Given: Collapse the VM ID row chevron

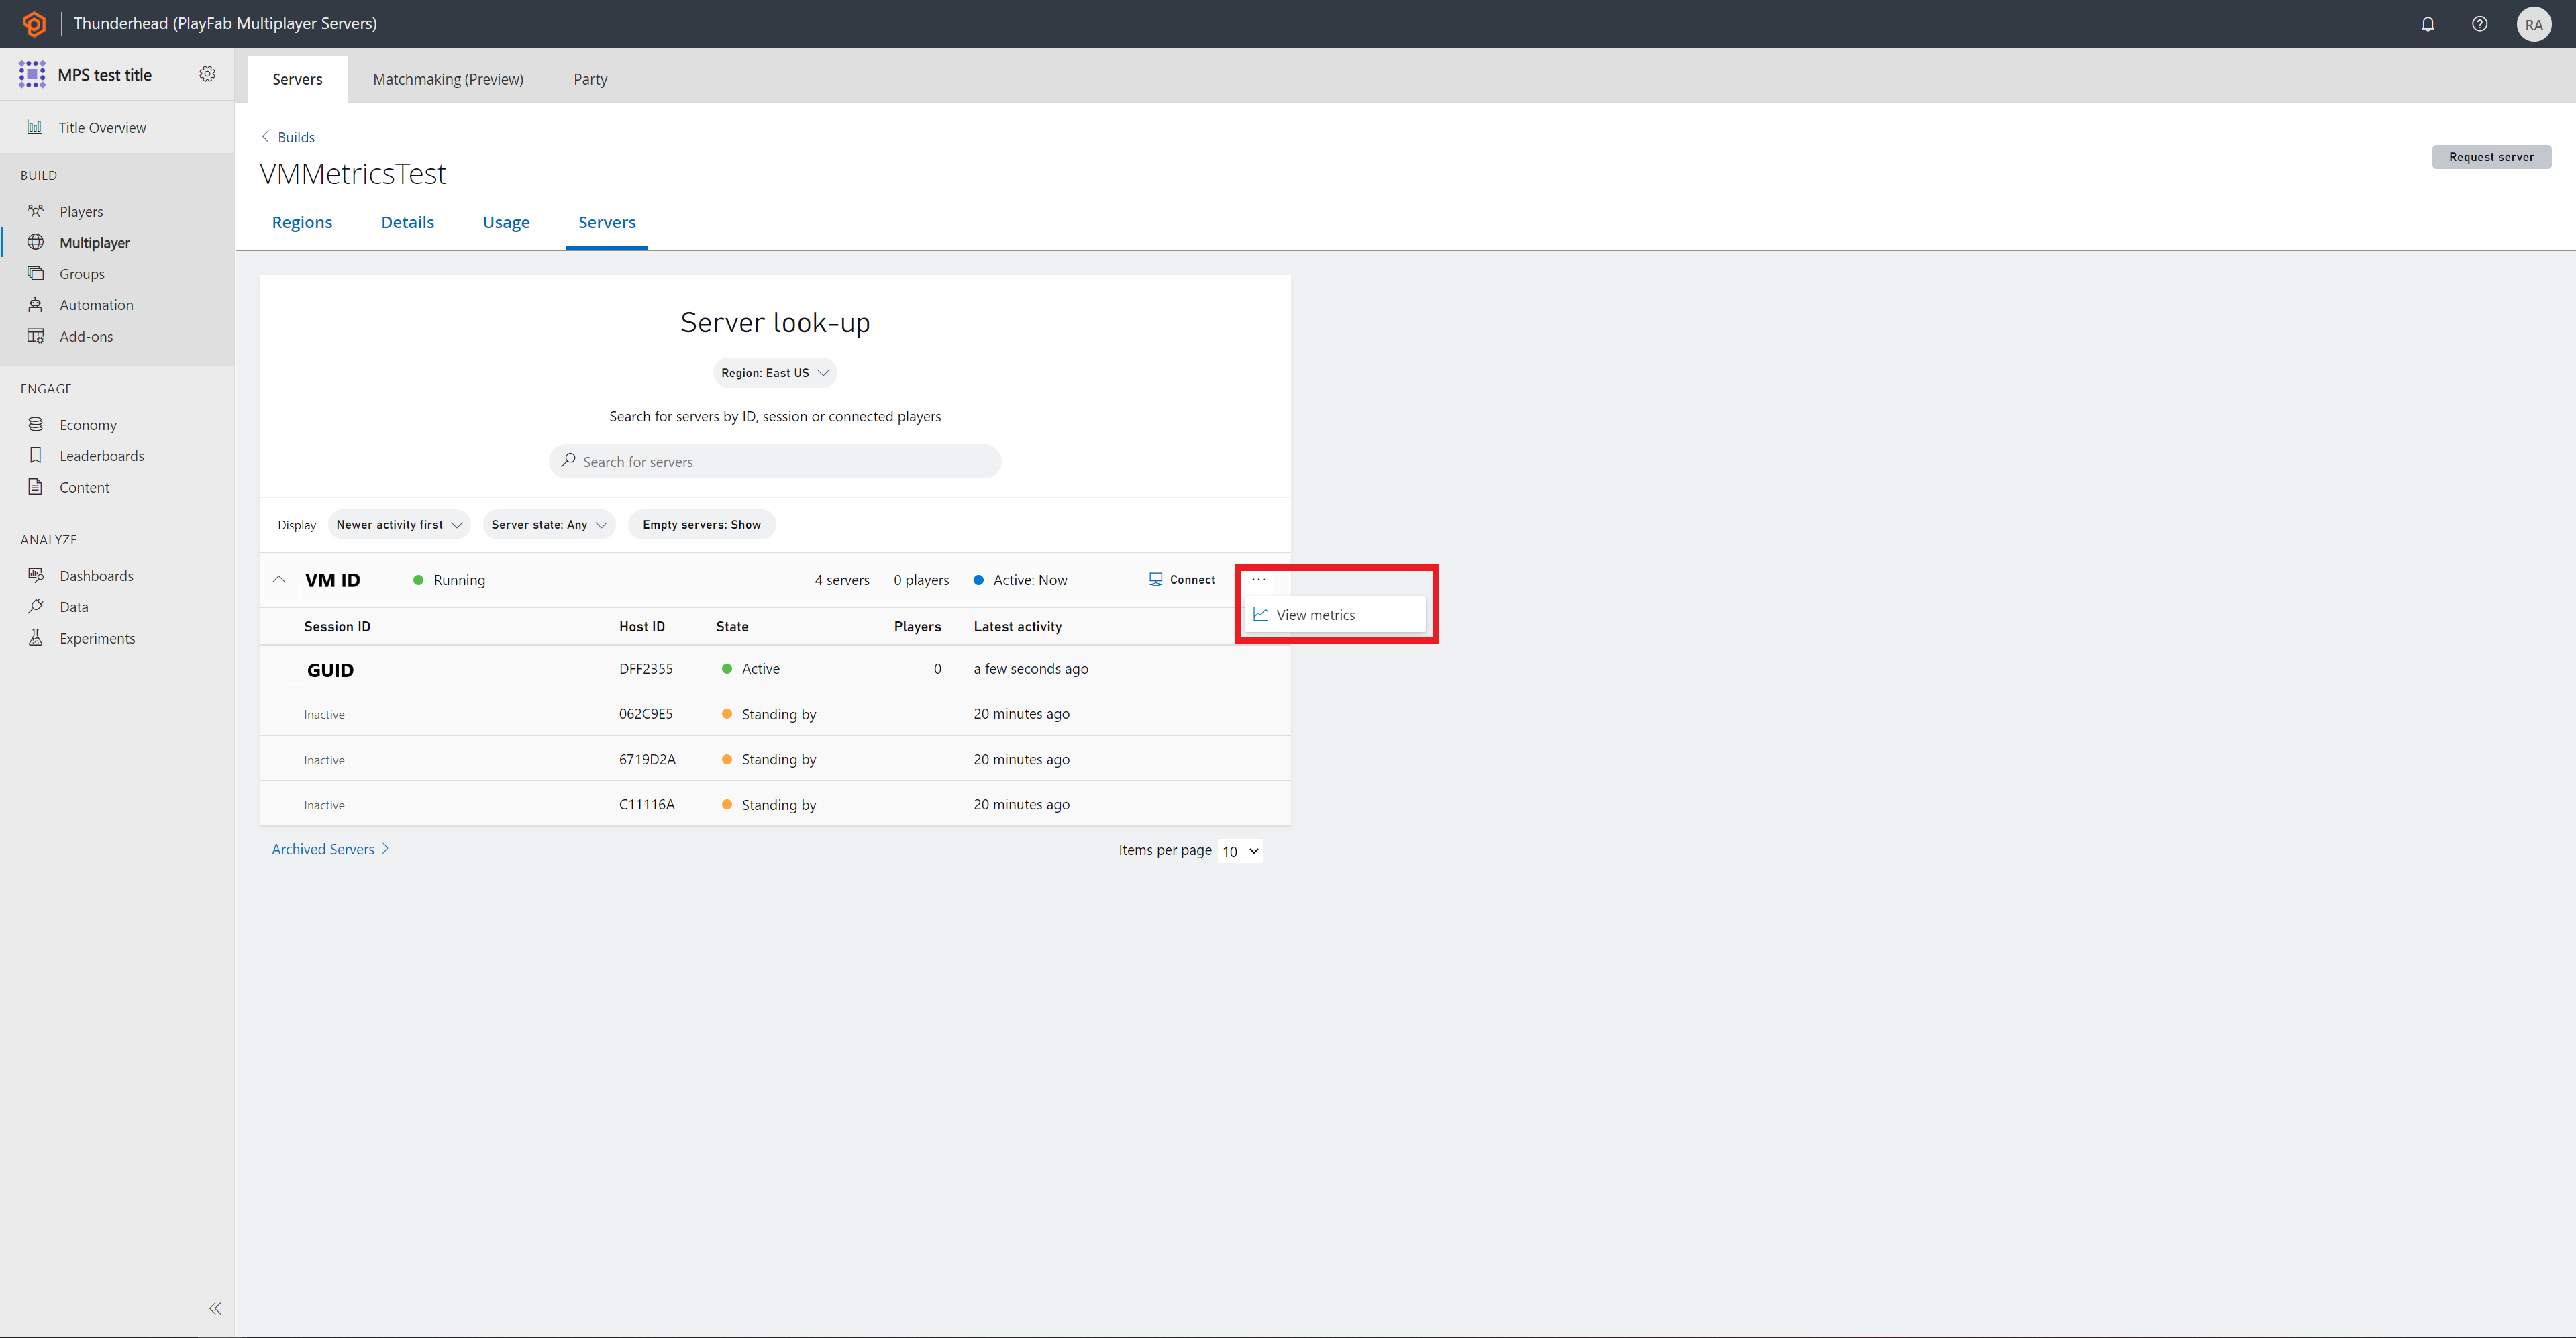Looking at the screenshot, I should point(279,580).
